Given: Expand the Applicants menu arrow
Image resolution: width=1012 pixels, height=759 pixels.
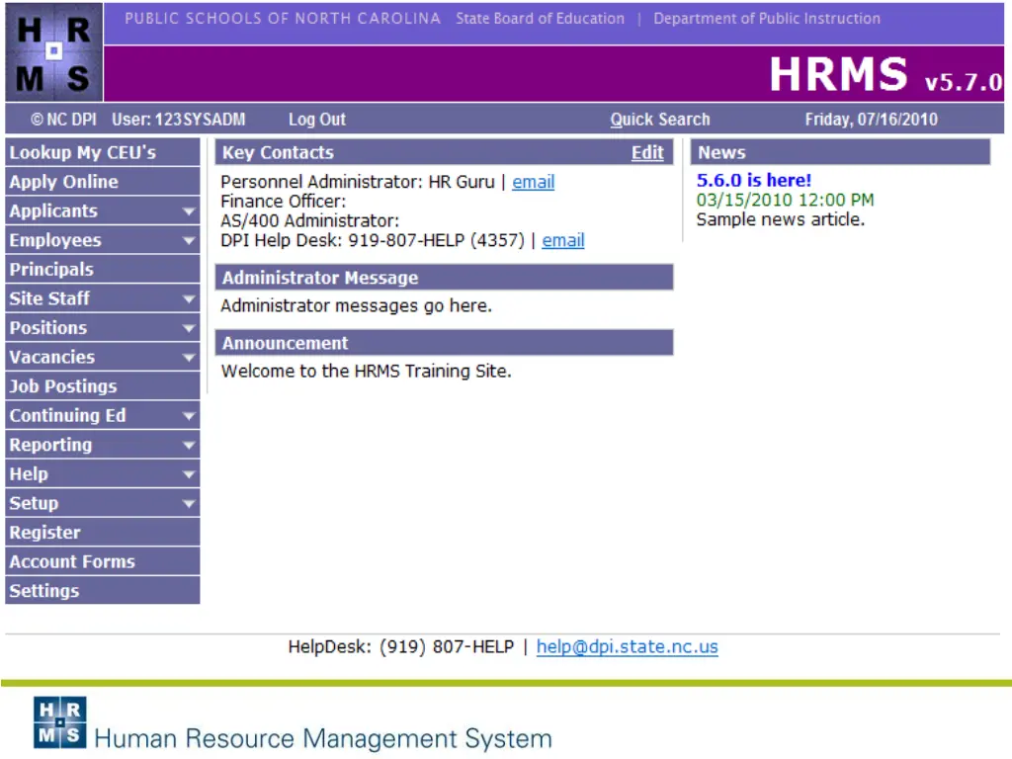Looking at the screenshot, I should click(189, 211).
